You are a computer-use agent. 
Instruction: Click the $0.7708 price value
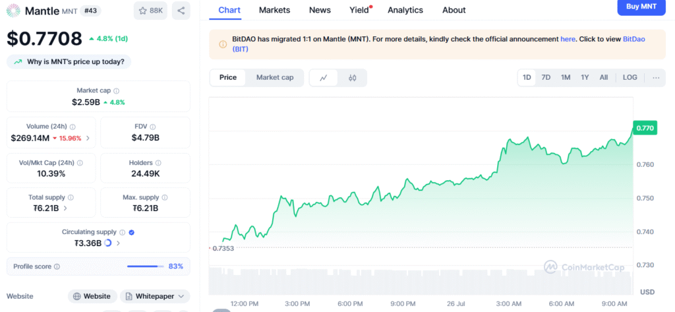(44, 38)
